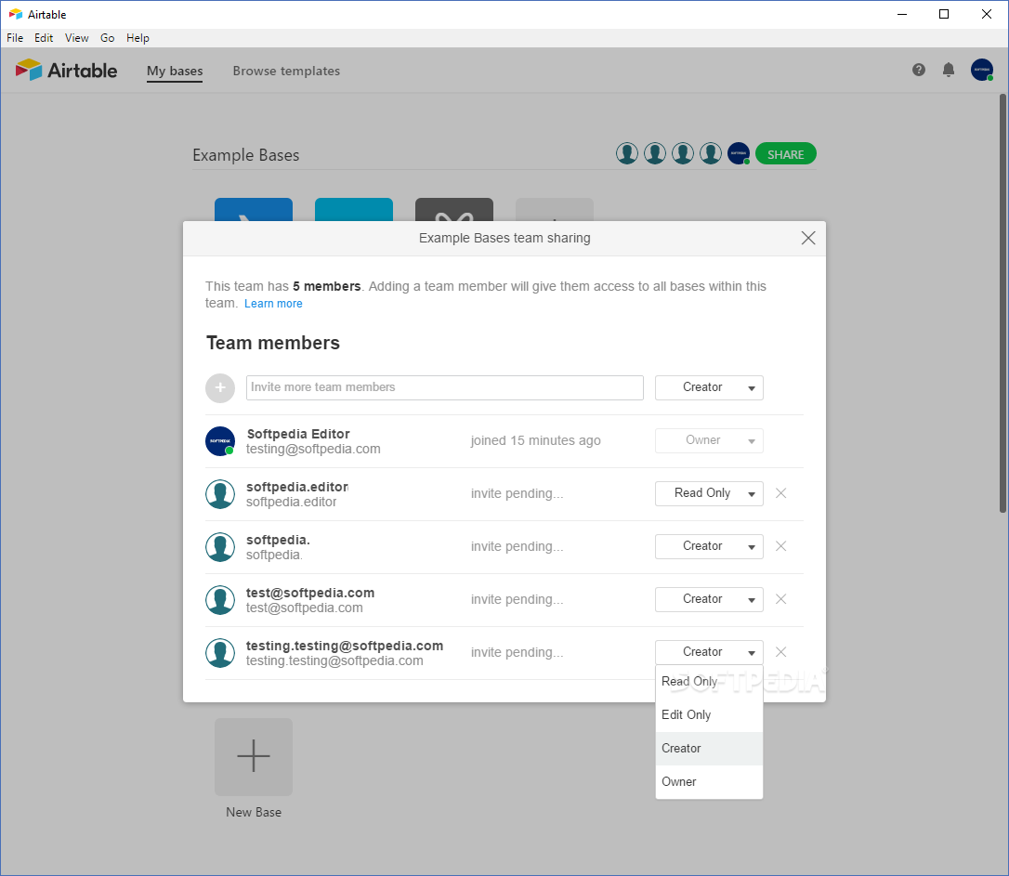Click softpedia.editor member avatar
The height and width of the screenshot is (876, 1009).
coord(220,494)
